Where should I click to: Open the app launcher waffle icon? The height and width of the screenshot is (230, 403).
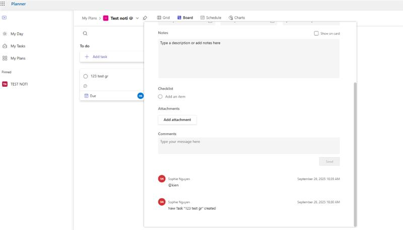(x=3, y=4)
